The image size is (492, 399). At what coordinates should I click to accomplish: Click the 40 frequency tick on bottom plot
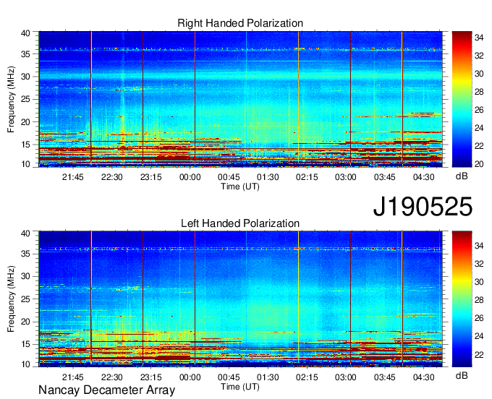[26, 233]
